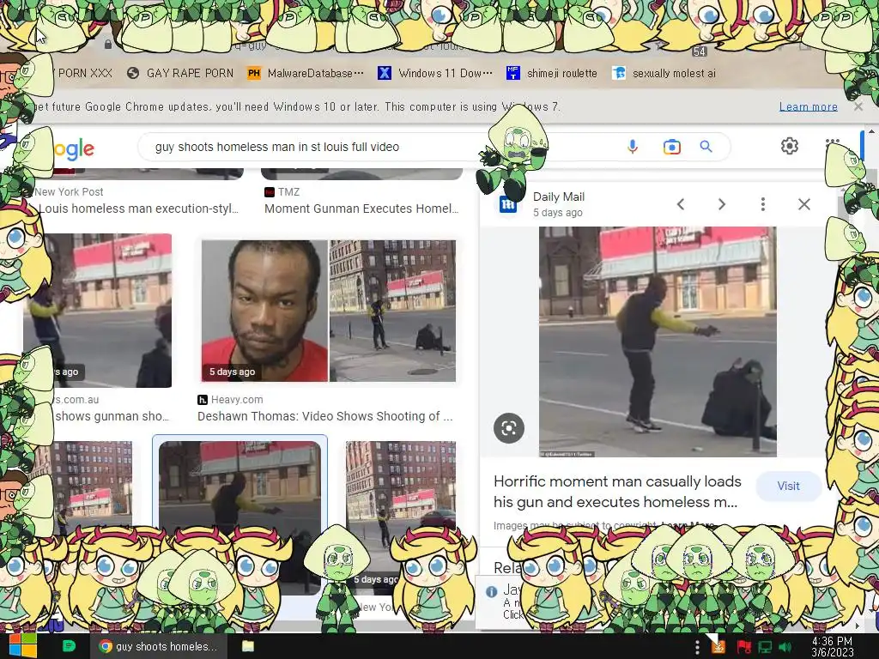Viewport: 879px width, 659px height.
Task: Click the network tray icon
Action: (x=765, y=647)
